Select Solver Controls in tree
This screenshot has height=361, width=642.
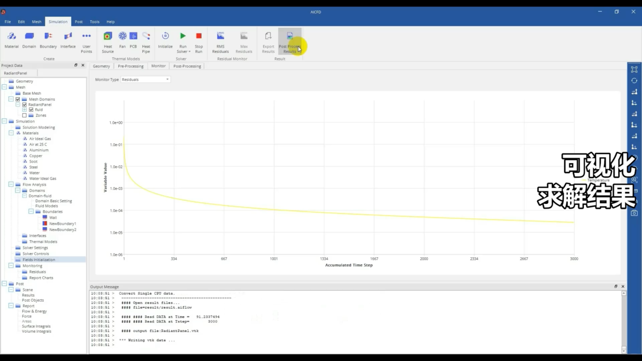(x=35, y=254)
